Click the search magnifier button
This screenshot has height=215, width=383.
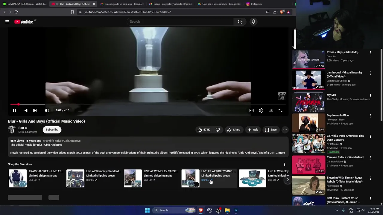click(x=240, y=21)
